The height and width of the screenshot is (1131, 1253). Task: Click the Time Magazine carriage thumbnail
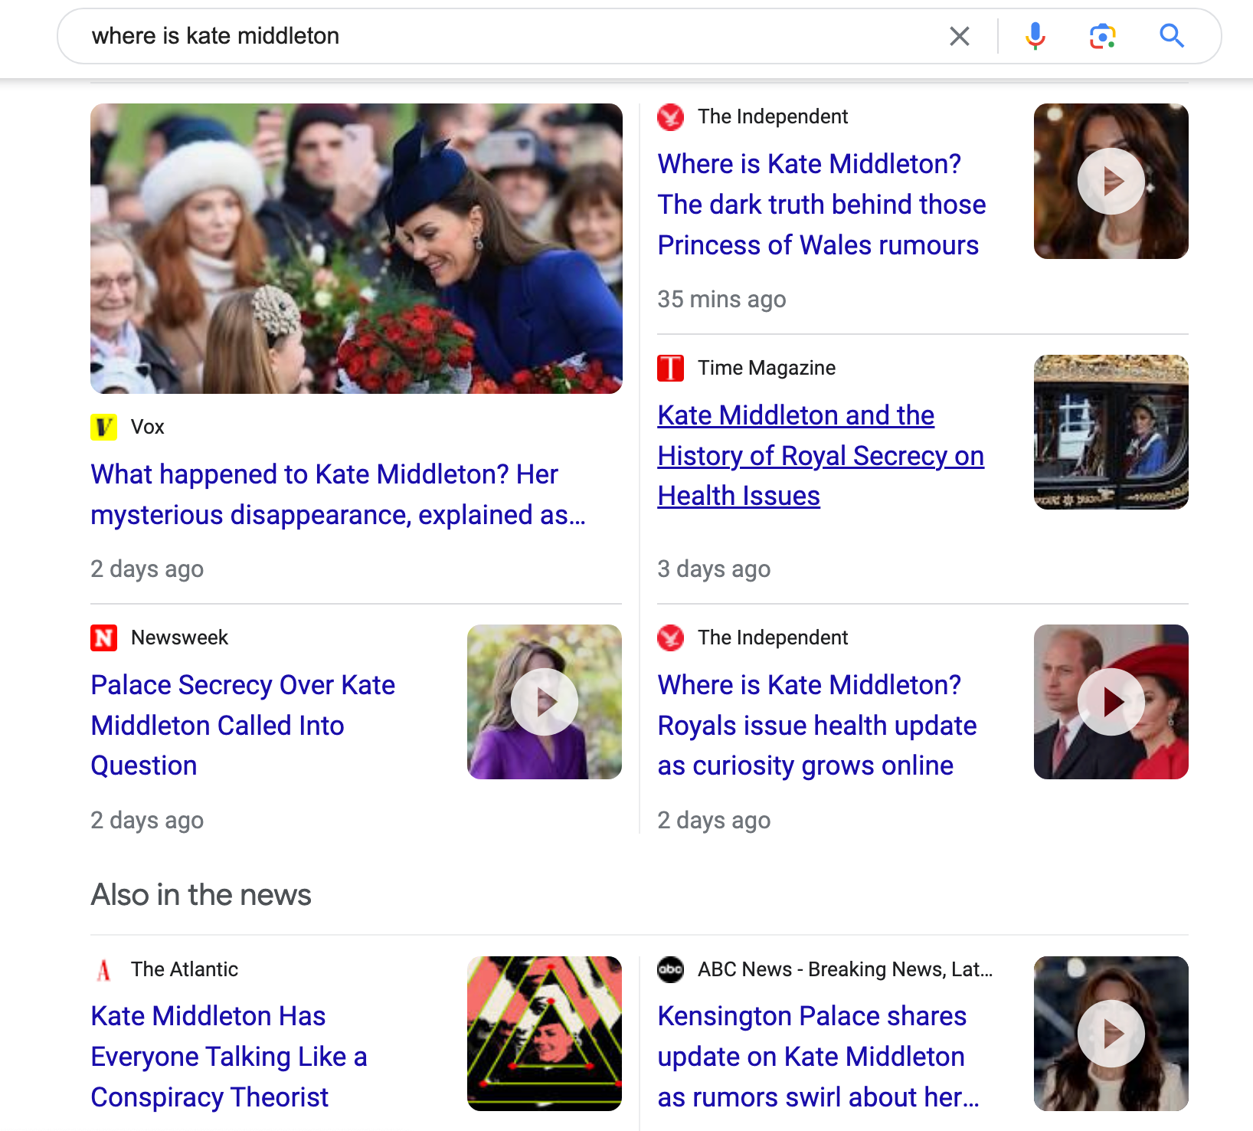(1111, 432)
